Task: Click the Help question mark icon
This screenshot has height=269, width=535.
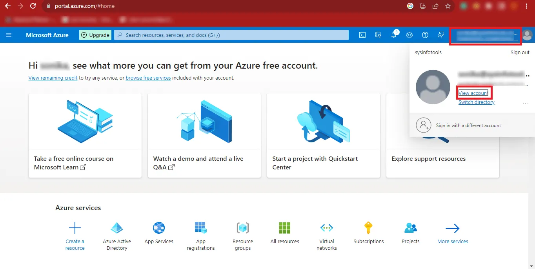Action: [x=425, y=35]
